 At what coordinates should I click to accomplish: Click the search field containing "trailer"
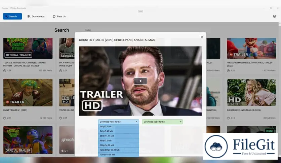click(147, 30)
